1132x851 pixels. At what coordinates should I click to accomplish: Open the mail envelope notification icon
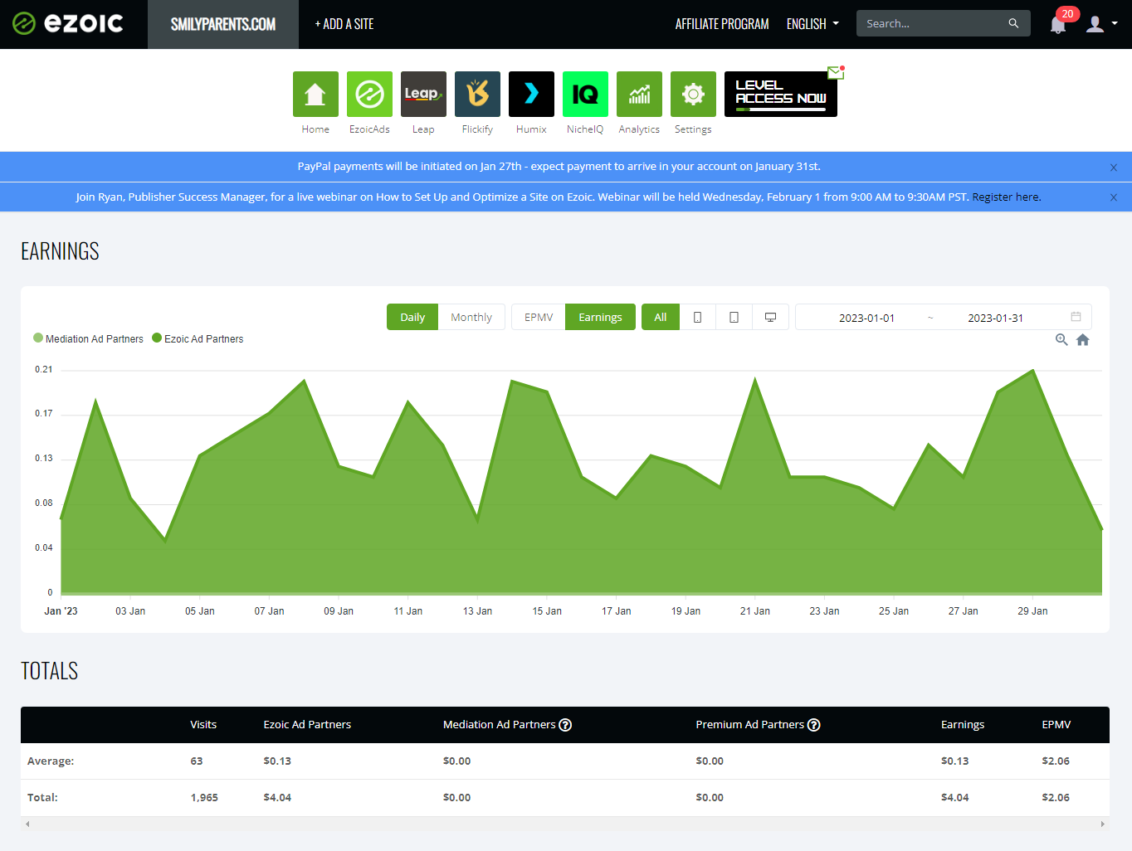(836, 73)
